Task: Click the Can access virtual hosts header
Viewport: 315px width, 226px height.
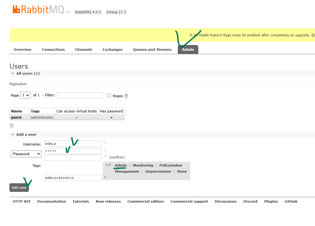Action: click(x=77, y=111)
